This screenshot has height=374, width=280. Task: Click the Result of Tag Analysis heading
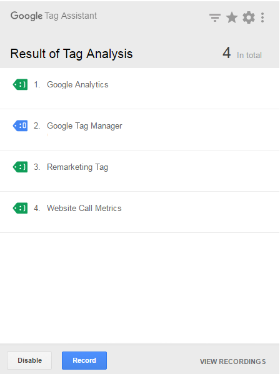click(71, 54)
